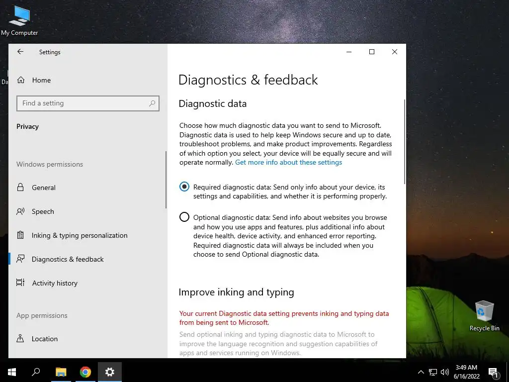509x382 pixels.
Task: Click the Inking clipboard icon
Action: tap(20, 235)
